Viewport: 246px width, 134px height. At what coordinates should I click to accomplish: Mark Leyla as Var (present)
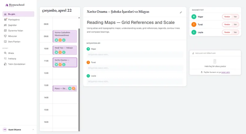[x=235, y=32]
